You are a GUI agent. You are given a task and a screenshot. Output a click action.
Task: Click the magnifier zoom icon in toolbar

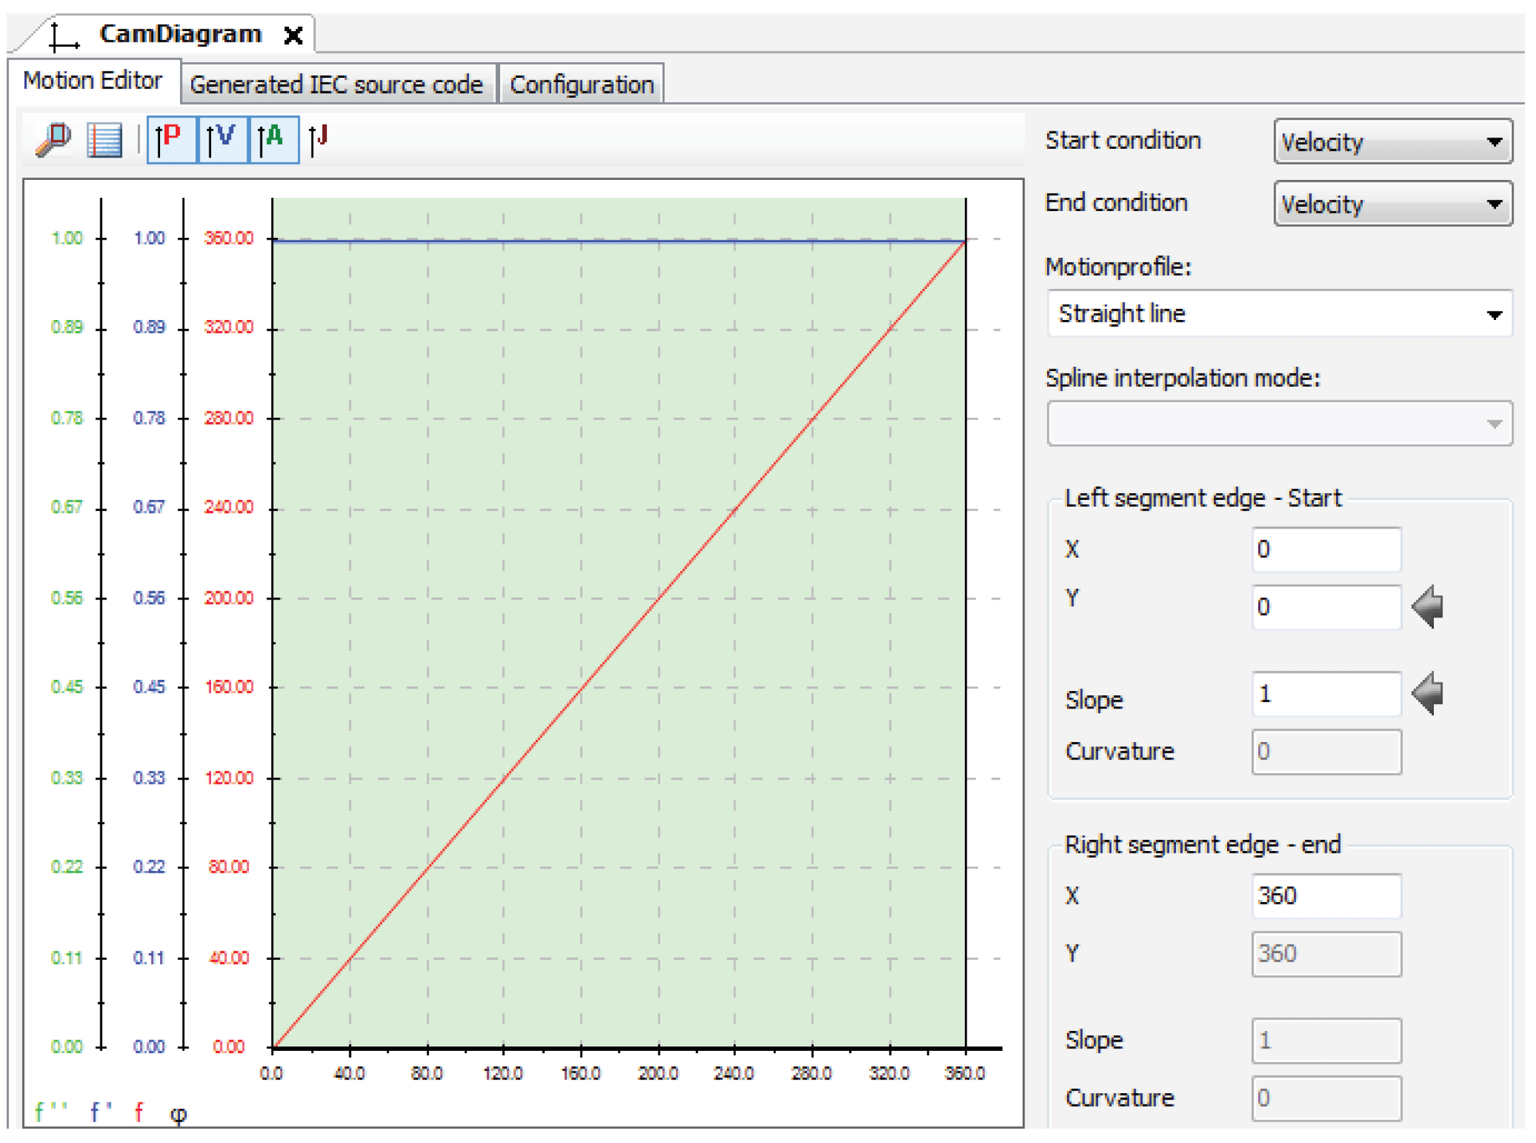coord(54,139)
